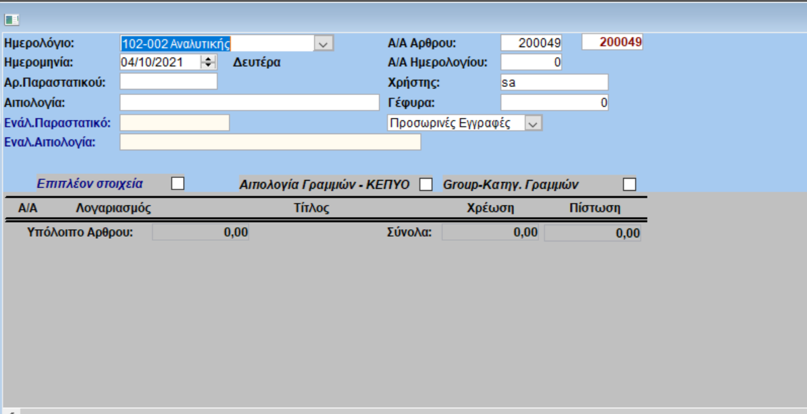
Task: Open the Ημερολόγιο dropdown arrow
Action: (323, 44)
